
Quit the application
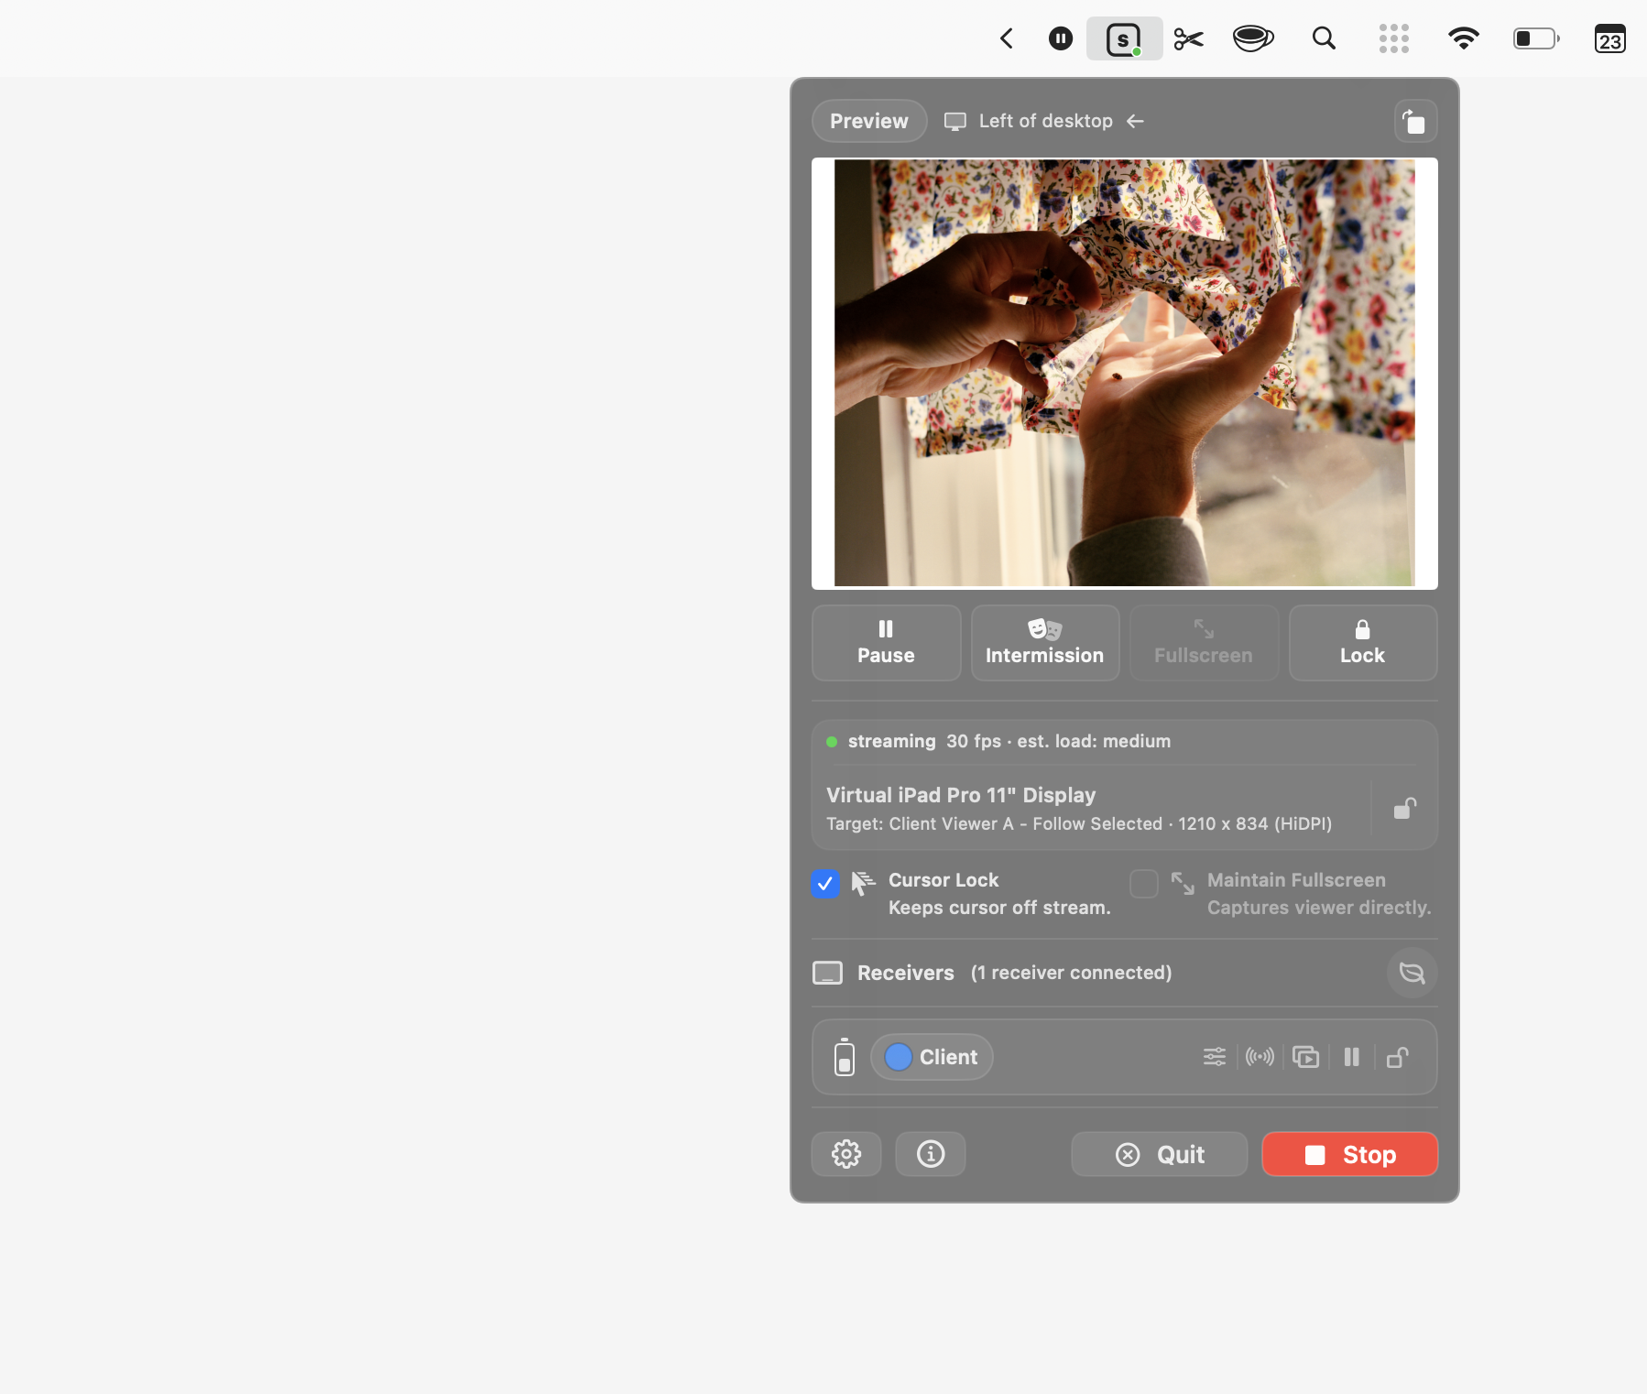click(1160, 1154)
